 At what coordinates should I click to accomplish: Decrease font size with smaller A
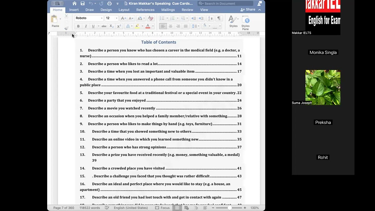point(131,18)
